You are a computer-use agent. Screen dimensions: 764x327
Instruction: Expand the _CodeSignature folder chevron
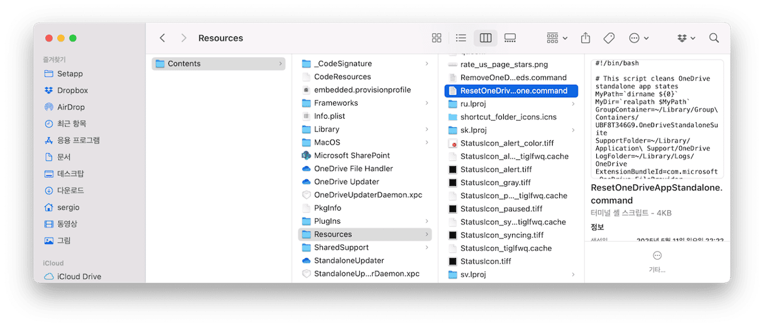coord(427,64)
